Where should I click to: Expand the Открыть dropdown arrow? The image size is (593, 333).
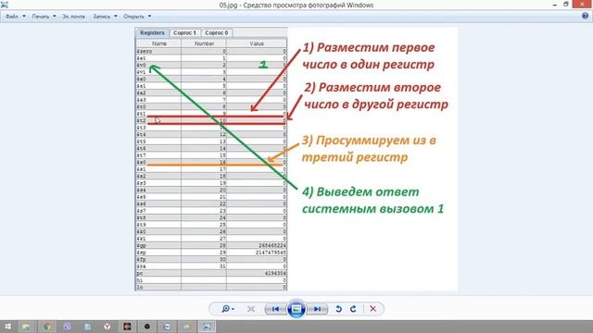(149, 17)
